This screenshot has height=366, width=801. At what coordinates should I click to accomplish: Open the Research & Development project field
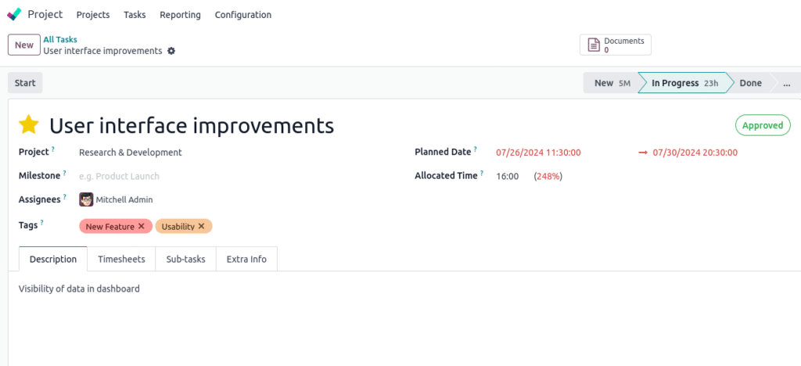[131, 152]
